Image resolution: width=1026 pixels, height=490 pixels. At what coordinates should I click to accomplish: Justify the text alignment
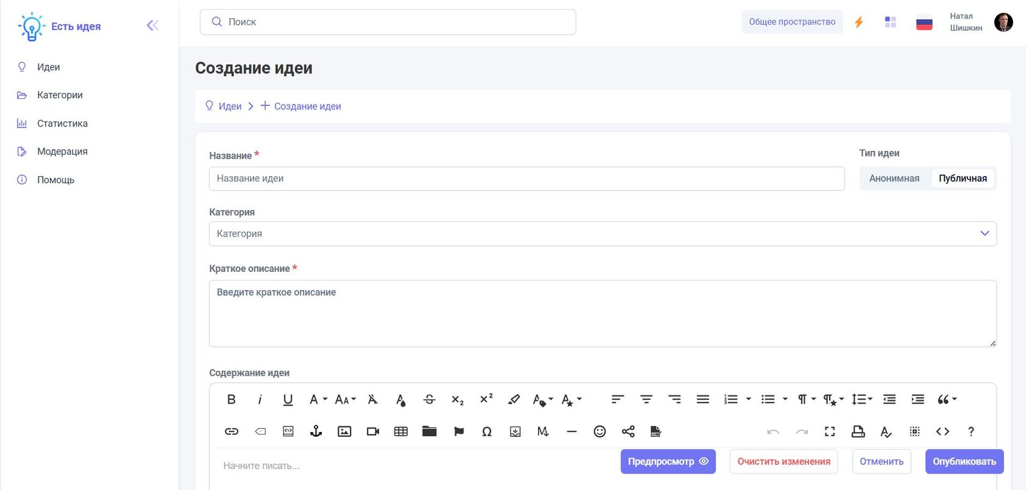pos(703,400)
